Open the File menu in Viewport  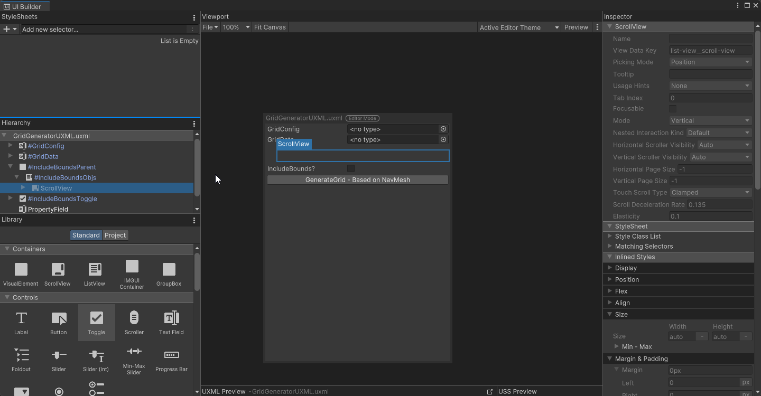pos(210,27)
